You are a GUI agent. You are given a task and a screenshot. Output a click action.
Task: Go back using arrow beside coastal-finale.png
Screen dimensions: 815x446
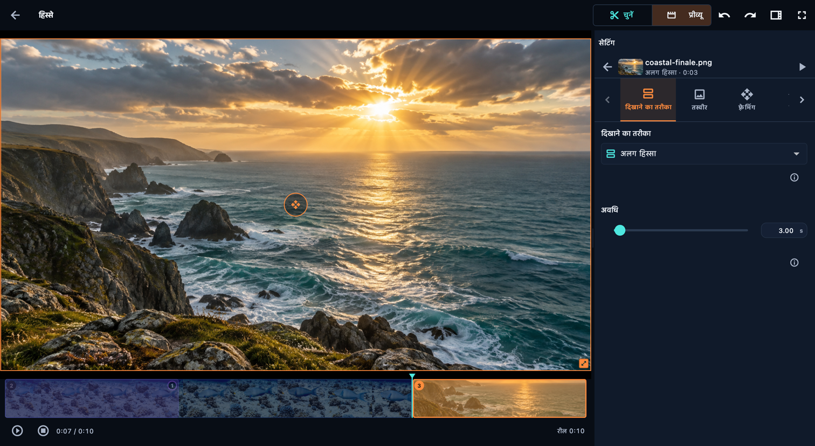click(607, 67)
